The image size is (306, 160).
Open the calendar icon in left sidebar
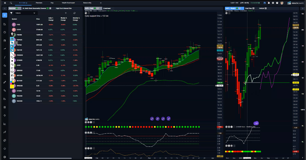[x=5, y=41]
